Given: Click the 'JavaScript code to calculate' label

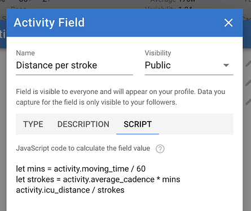Looking at the screenshot, I should [83, 149].
